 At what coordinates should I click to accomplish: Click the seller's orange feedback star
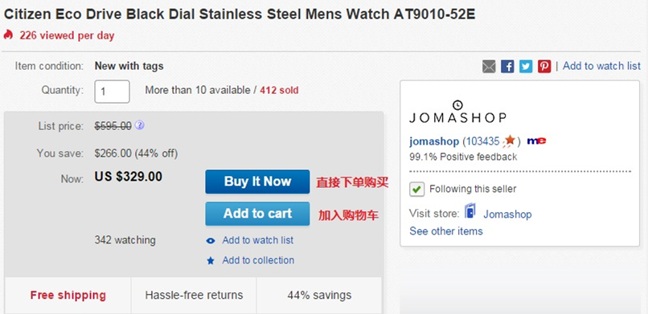(509, 141)
